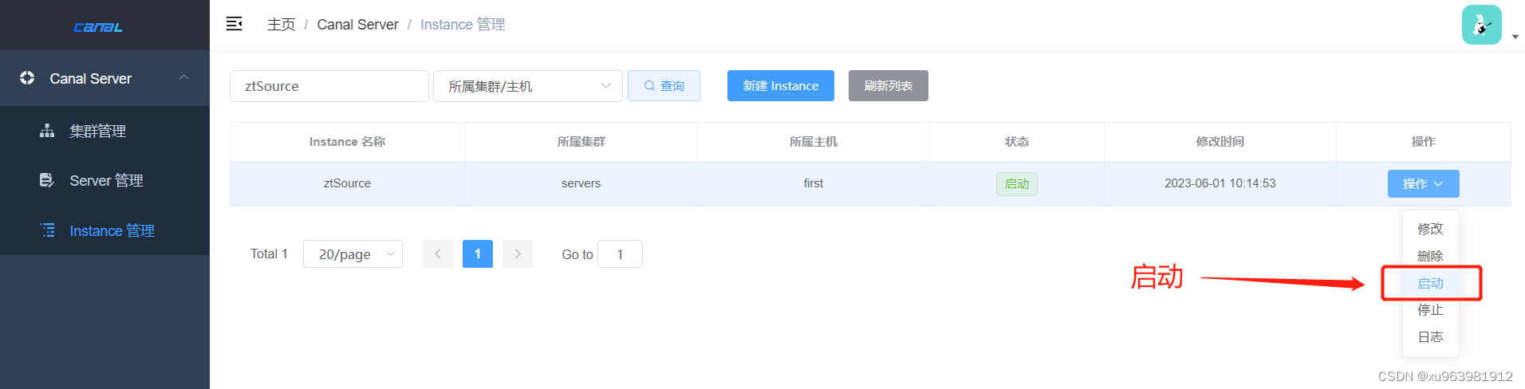Click the 集群管理 sidebar icon
The image size is (1525, 389).
click(x=47, y=131)
